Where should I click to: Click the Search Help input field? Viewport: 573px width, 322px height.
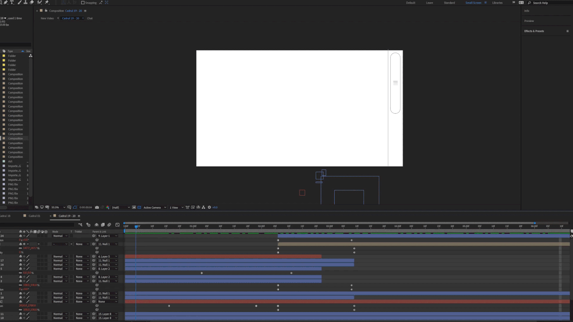click(x=548, y=3)
